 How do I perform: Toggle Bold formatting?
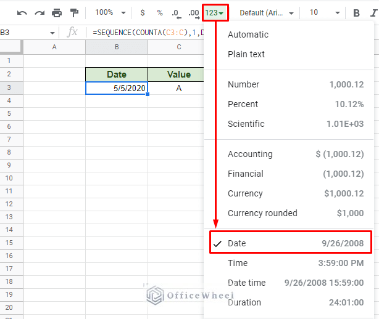tap(356, 13)
